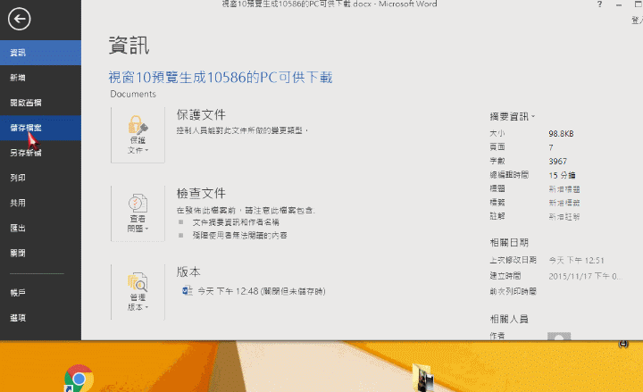Choose 關閉 to close the document
This screenshot has width=643, height=392.
point(40,253)
